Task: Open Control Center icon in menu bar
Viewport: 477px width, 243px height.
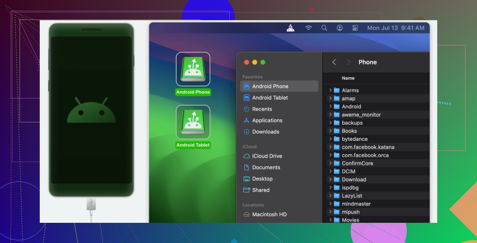Action: pos(355,28)
